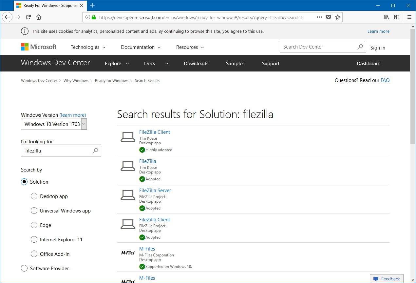
Task: Click the green checkmark badge next to Highly adopted
Action: coord(142,150)
